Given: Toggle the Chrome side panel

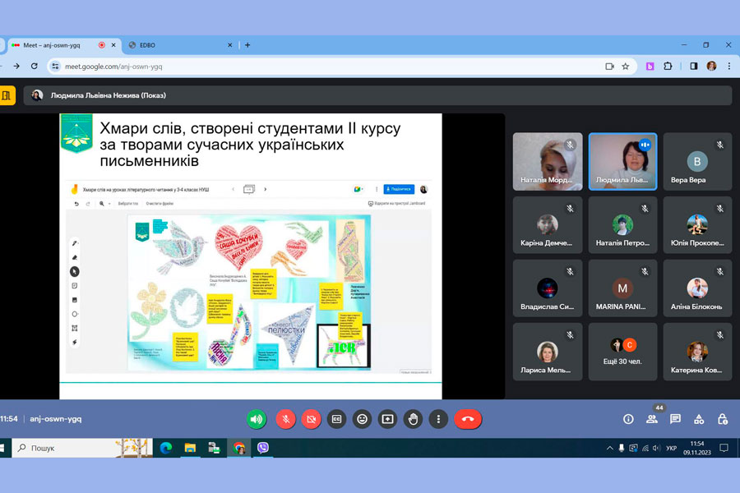Looking at the screenshot, I should pos(694,67).
